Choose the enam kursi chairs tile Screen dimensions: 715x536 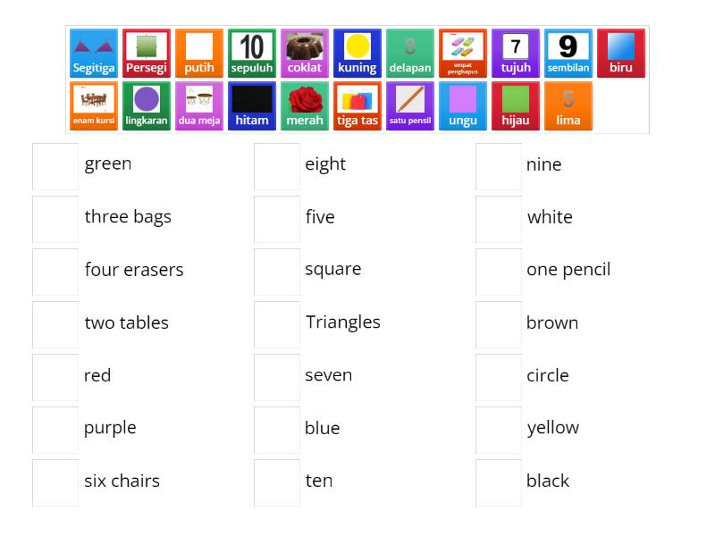[94, 106]
